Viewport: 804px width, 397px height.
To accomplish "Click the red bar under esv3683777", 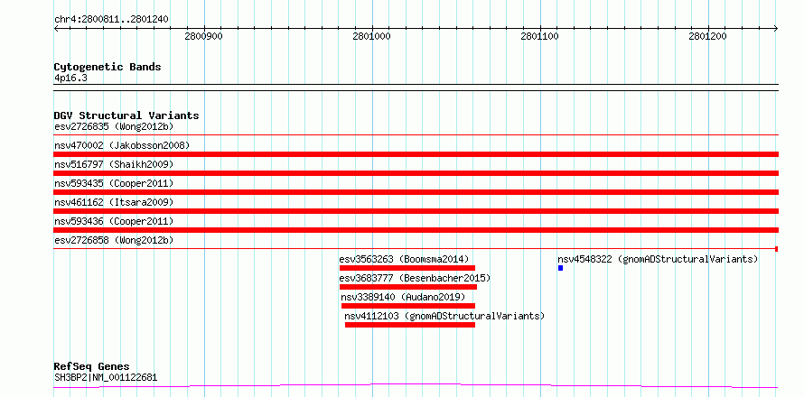I will (x=408, y=287).
